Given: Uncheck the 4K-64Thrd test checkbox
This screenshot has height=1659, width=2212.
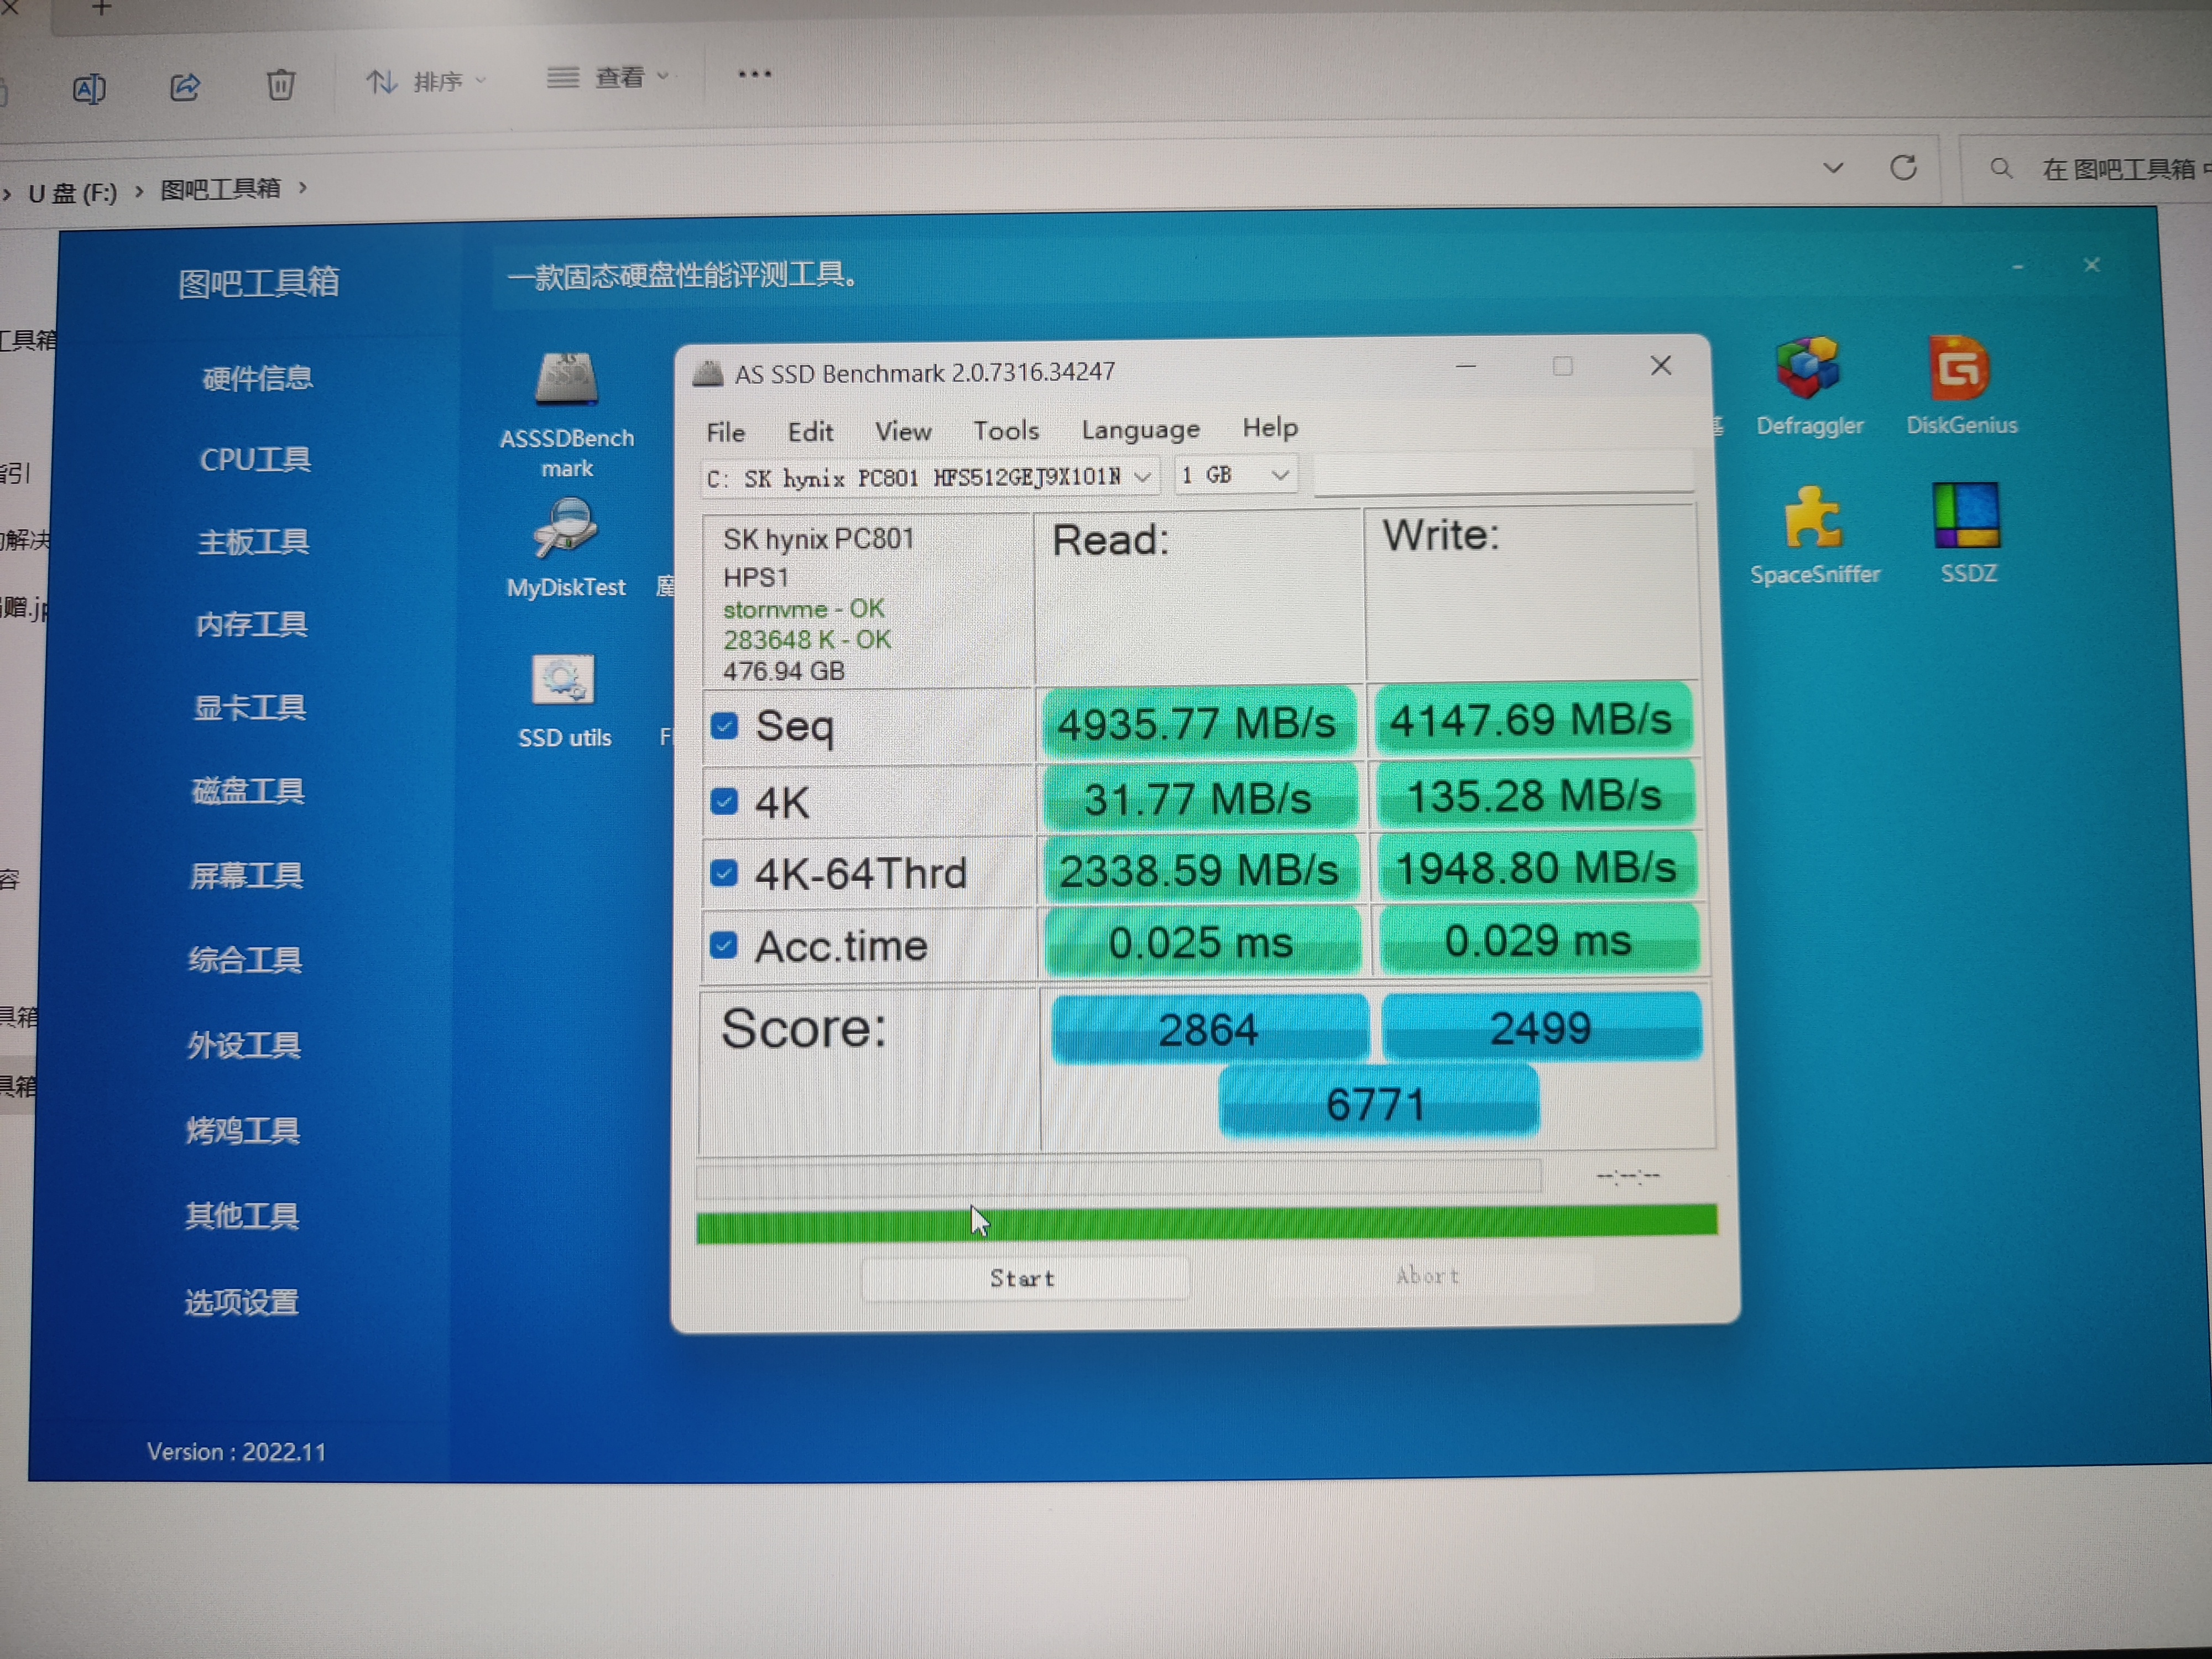Looking at the screenshot, I should click(723, 873).
